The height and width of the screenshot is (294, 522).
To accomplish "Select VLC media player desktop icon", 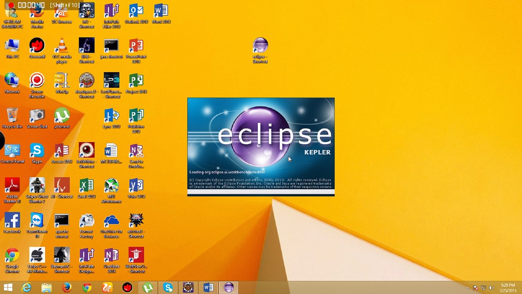I will (62, 51).
